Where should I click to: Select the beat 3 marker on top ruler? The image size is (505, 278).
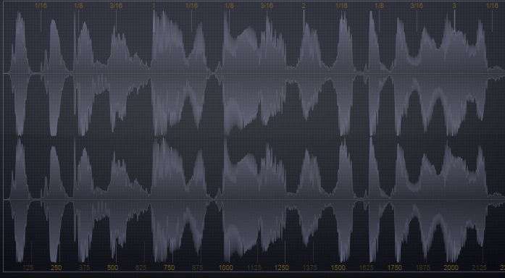pyautogui.click(x=454, y=6)
